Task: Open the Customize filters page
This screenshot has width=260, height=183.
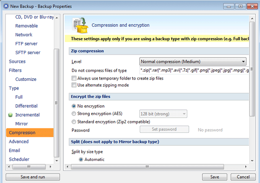Action: click(26, 79)
